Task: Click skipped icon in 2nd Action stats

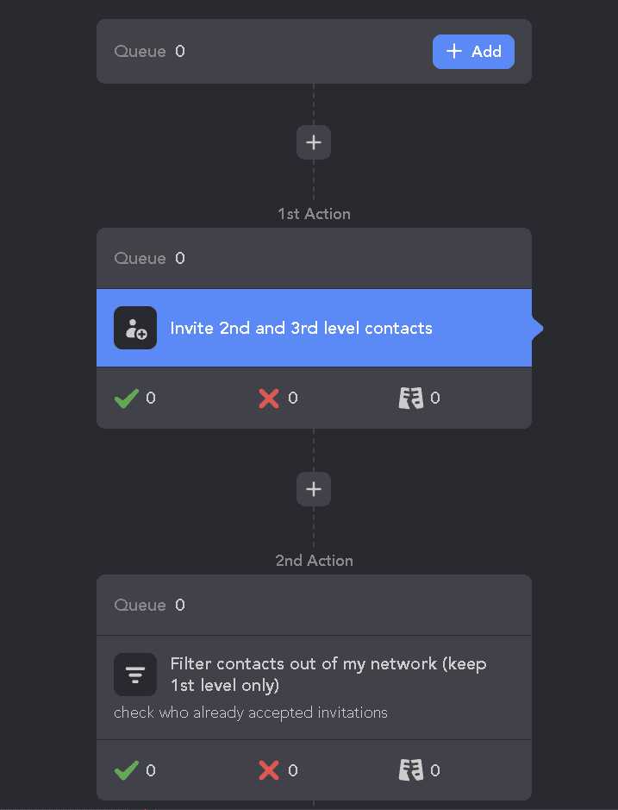Action: (411, 770)
